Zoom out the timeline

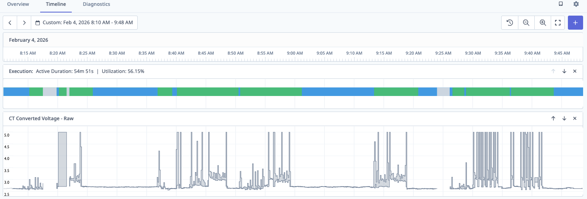click(526, 23)
